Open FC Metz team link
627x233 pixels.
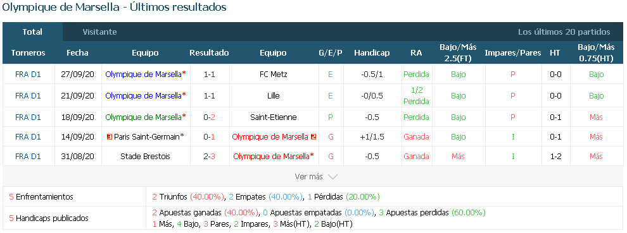point(273,75)
